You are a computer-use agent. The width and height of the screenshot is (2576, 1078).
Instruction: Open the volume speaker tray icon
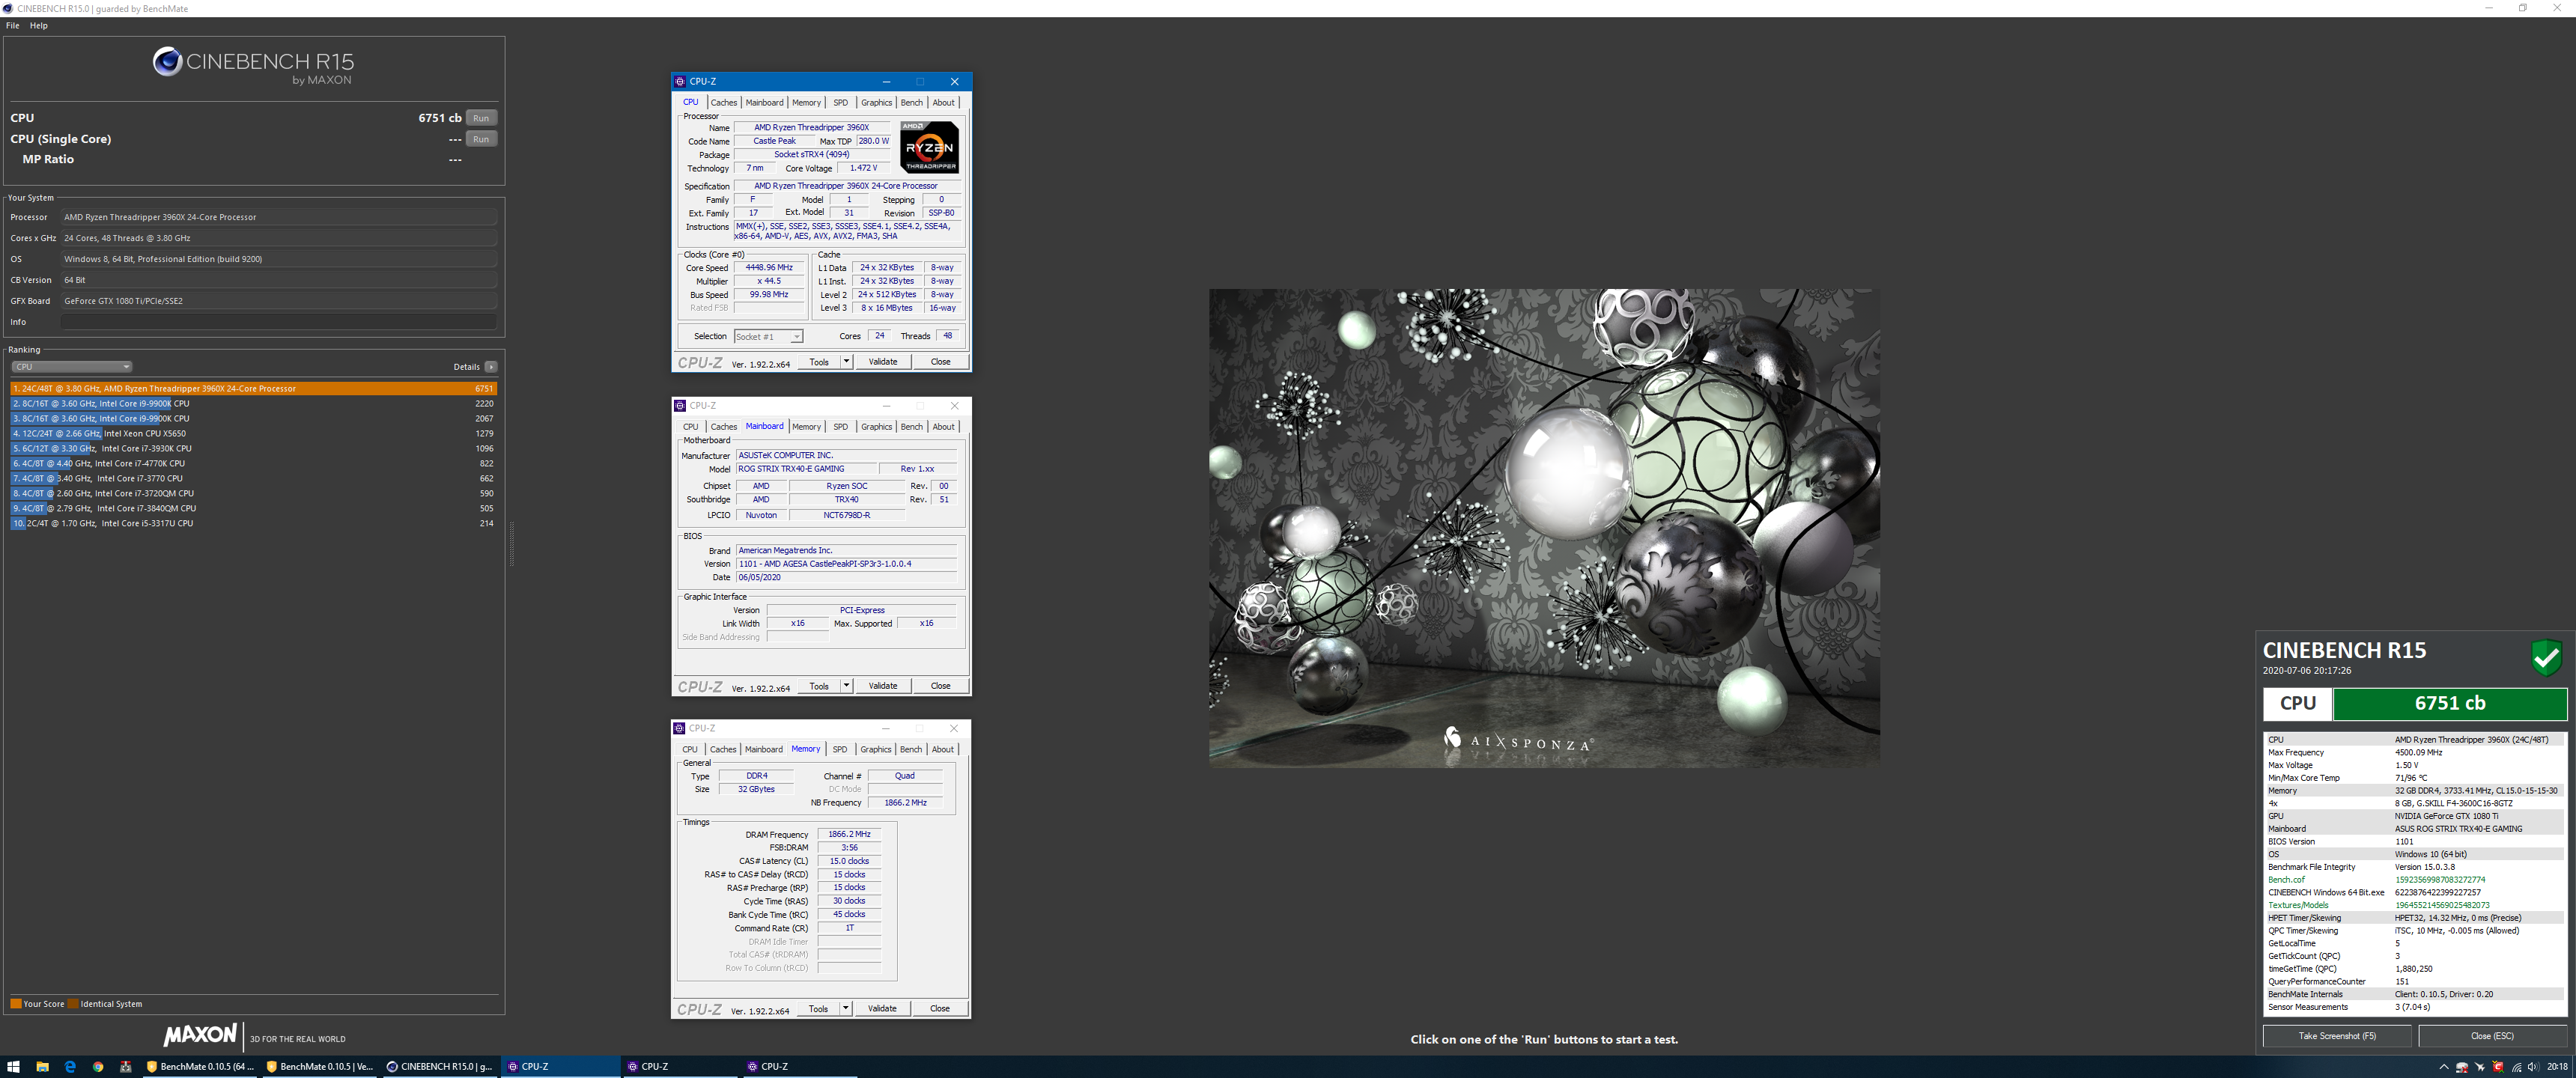(x=2534, y=1067)
